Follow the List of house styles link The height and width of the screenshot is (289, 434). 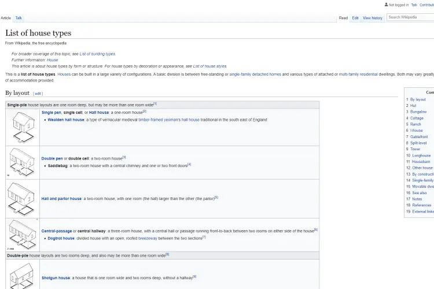209,66
